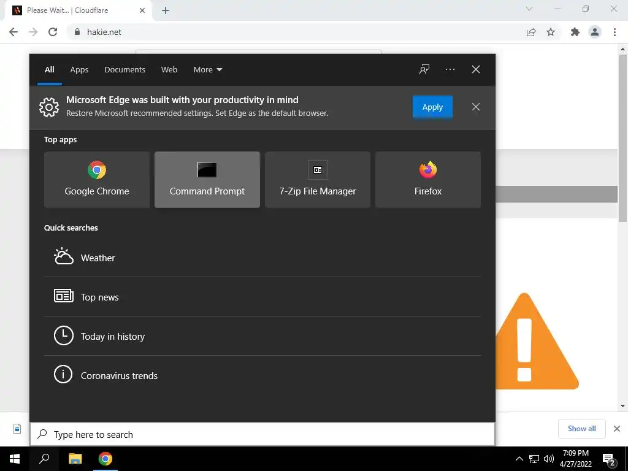Viewport: 628px width, 471px height.
Task: Click the search feedback person icon
Action: pyautogui.click(x=424, y=69)
